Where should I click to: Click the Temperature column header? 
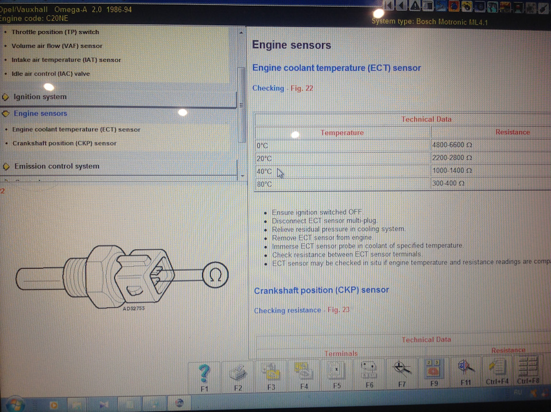(342, 133)
